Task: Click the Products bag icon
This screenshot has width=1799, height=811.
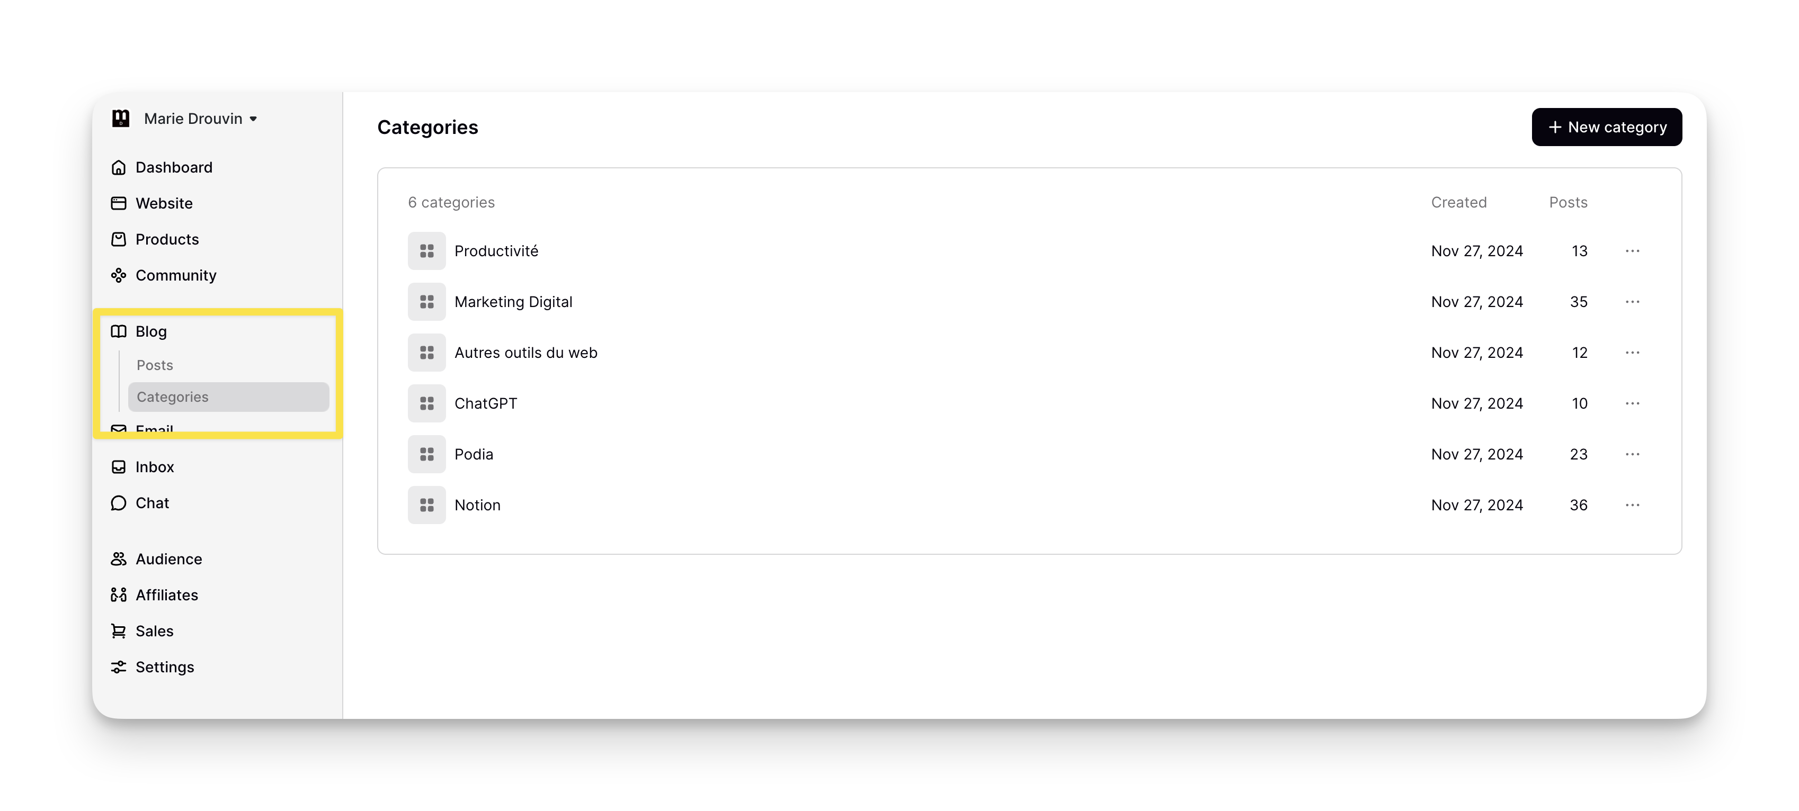Action: click(x=119, y=239)
